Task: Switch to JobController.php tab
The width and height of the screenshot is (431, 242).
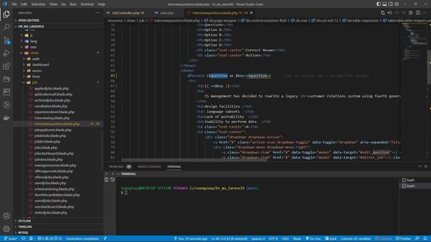Action: (x=125, y=13)
